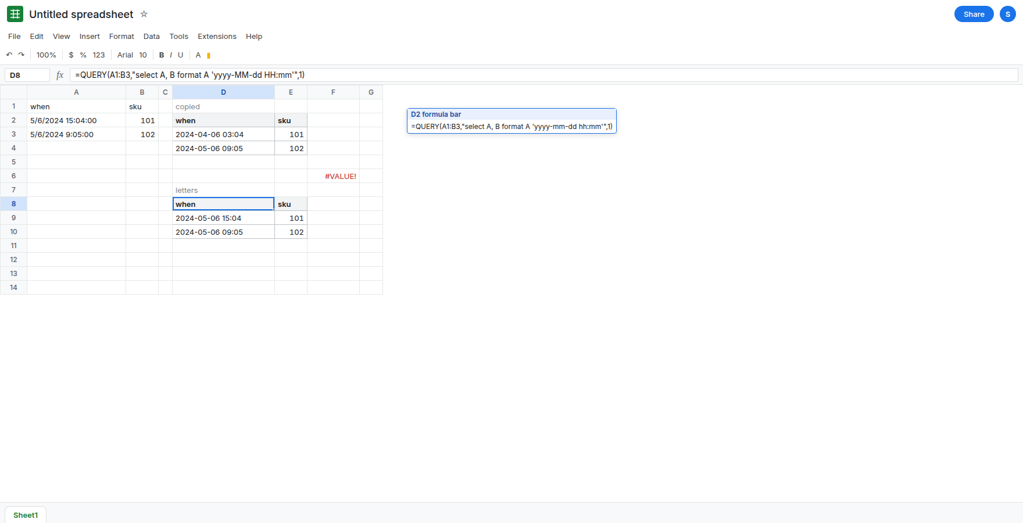Switch to the Sheet1 tab
Screen dimensions: 1023x523
click(x=26, y=515)
